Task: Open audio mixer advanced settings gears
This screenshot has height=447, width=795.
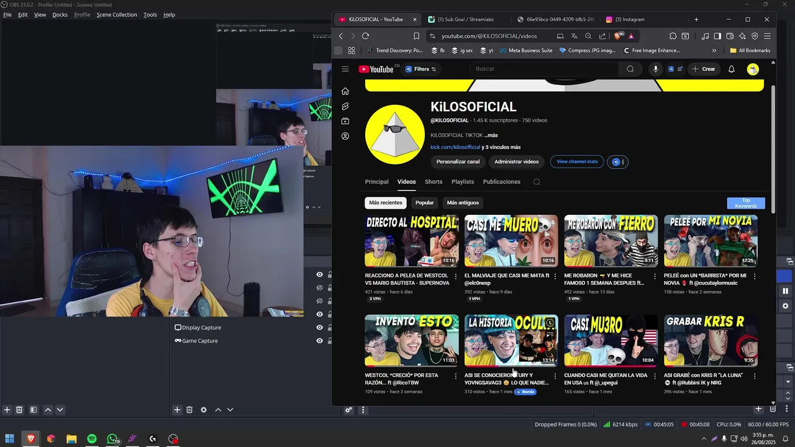Action: [x=349, y=410]
